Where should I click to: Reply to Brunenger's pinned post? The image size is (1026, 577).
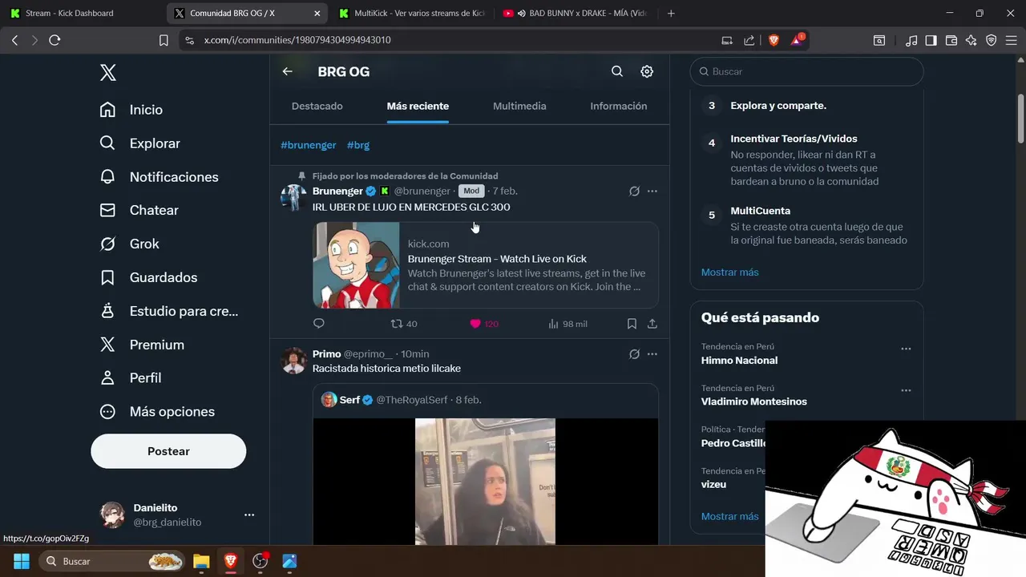[x=318, y=324]
